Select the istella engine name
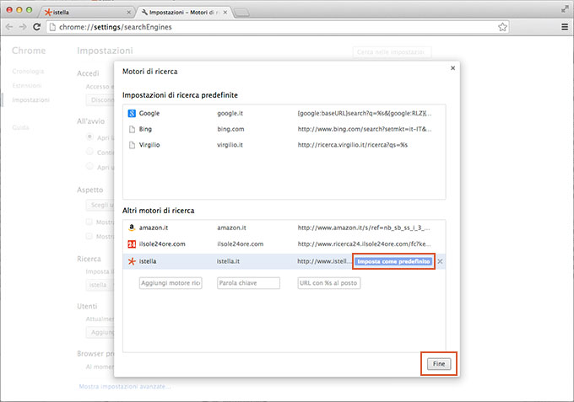Screen dimensions: 574x402 [148, 261]
